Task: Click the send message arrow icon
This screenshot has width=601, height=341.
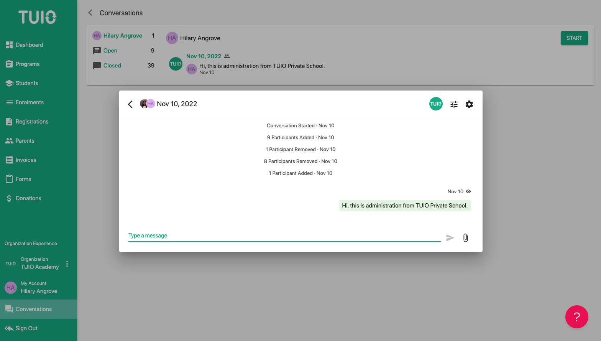Action: (x=450, y=238)
